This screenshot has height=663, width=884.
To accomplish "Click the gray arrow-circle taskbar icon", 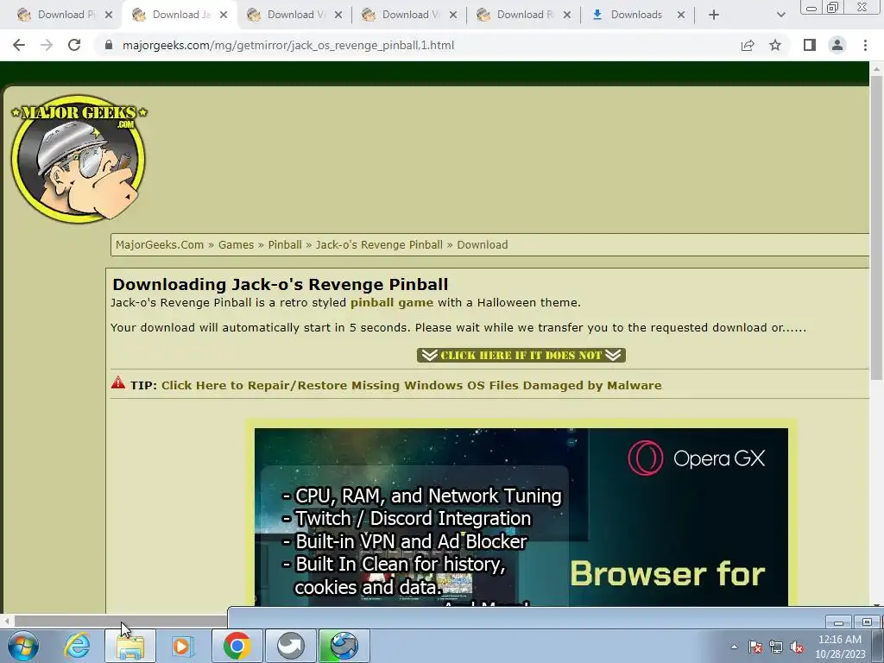I will [x=290, y=646].
